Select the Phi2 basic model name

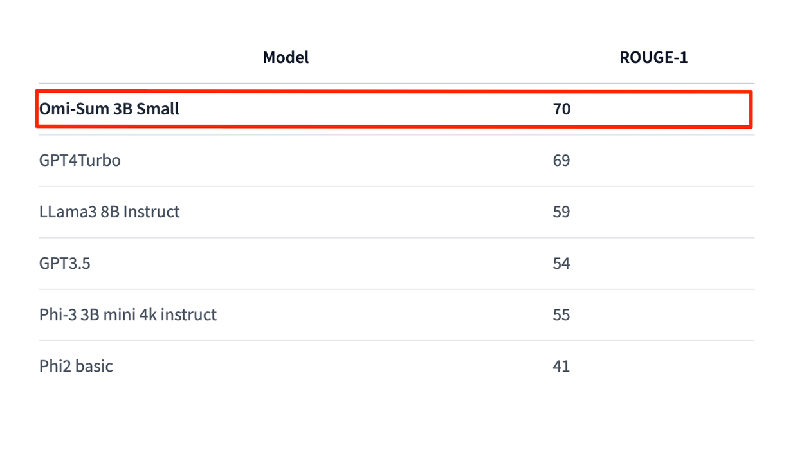click(x=76, y=366)
